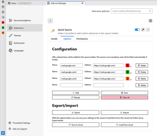Click the orange 3 icon in spaces toolbar
Screen dimensions: 157x136
[3, 33]
